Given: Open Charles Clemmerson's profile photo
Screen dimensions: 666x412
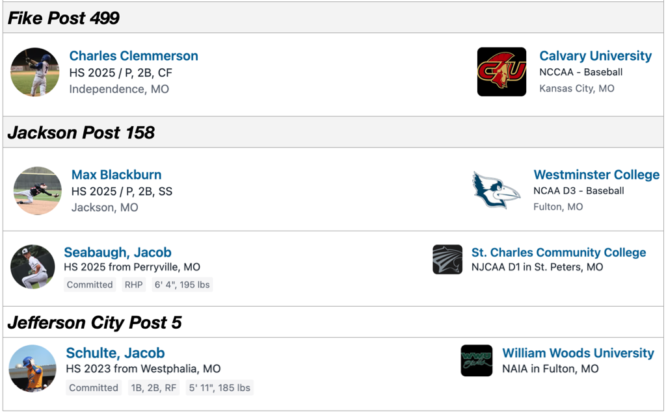Looking at the screenshot, I should coord(34,71).
